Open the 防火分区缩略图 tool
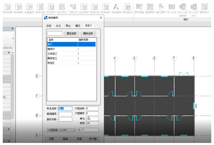The height and width of the screenshot is (145, 214). click(x=182, y=10)
